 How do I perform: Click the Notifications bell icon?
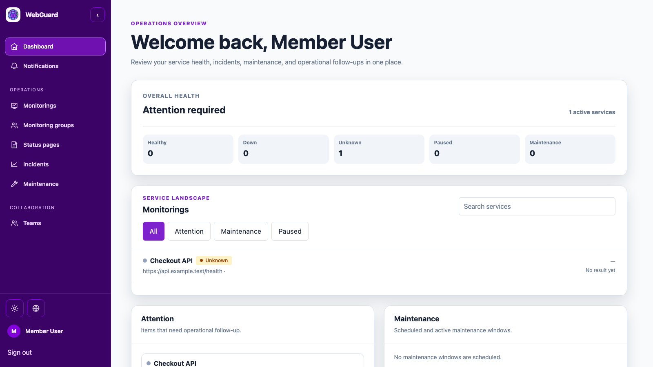(14, 66)
